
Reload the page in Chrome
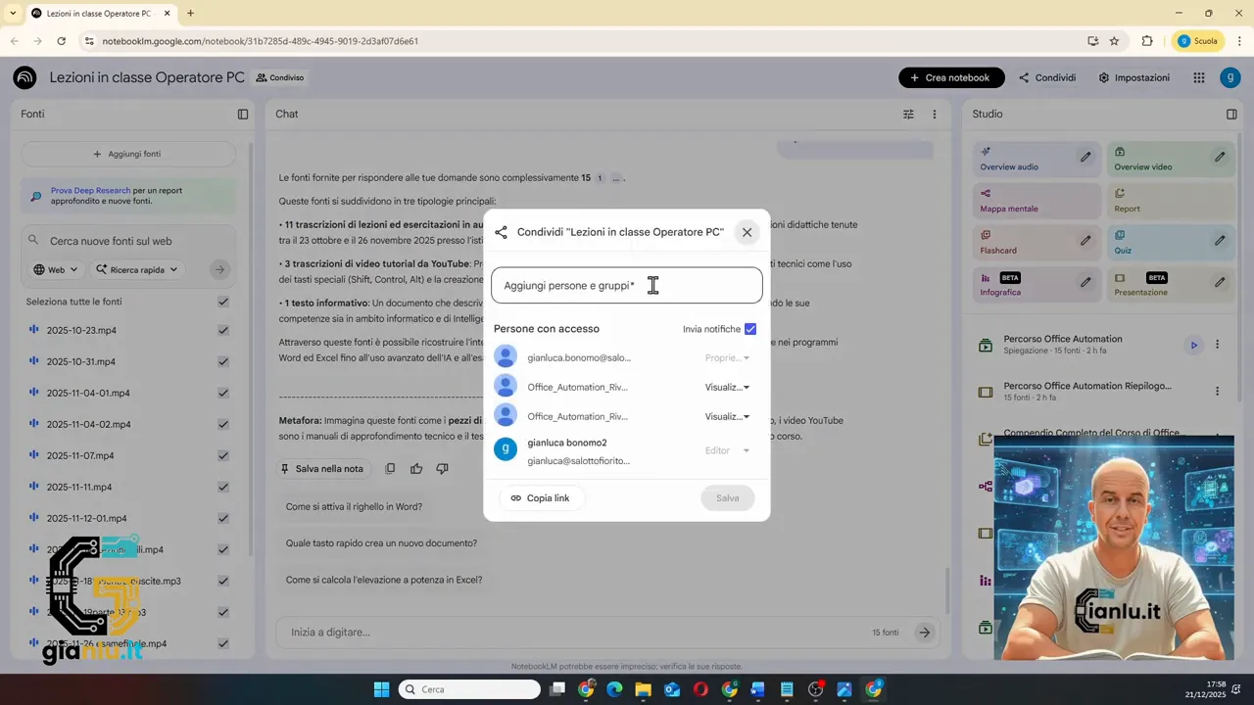[61, 41]
